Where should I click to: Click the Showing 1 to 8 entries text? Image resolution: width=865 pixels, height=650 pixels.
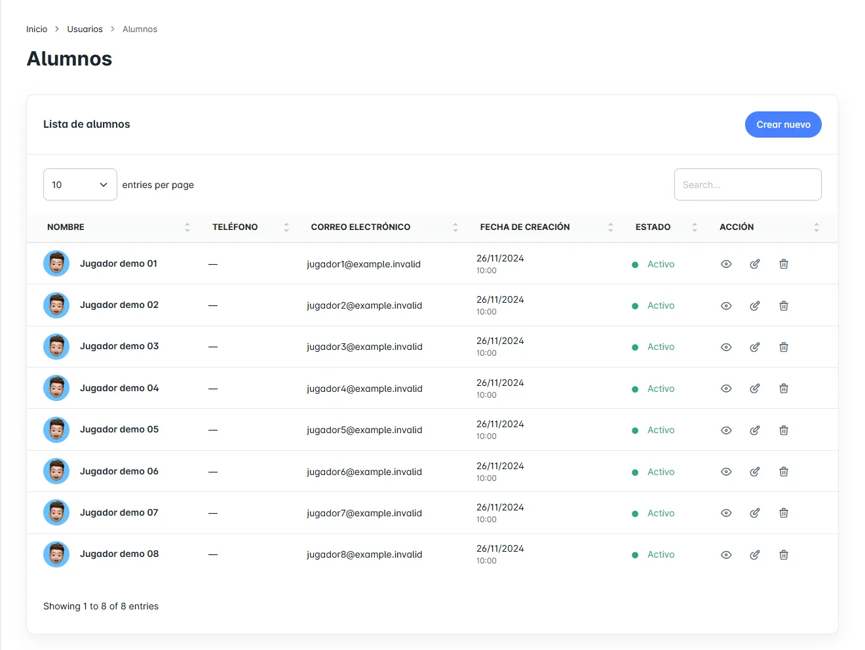(x=101, y=606)
